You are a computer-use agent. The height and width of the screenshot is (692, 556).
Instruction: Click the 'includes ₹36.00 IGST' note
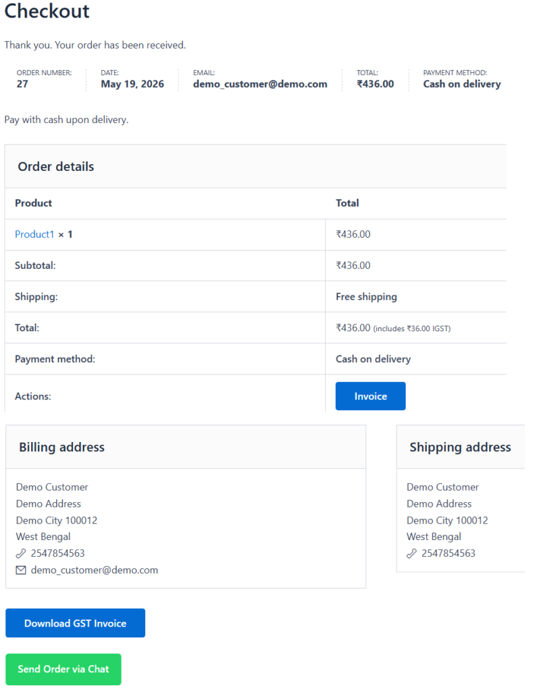tap(411, 329)
